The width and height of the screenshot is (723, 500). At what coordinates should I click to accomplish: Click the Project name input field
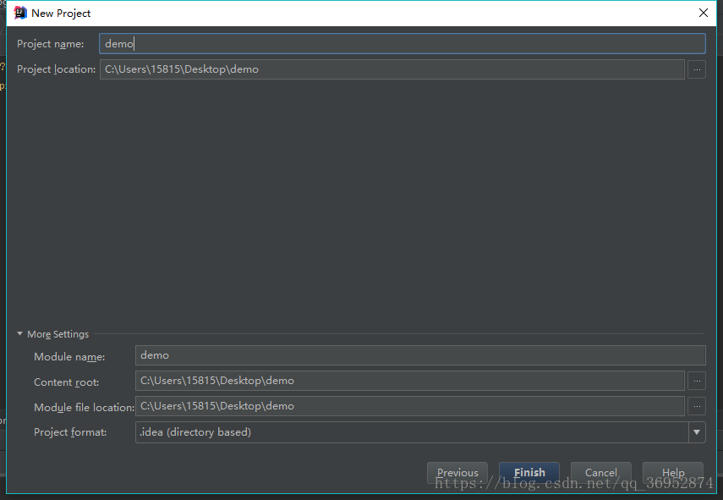pos(402,44)
